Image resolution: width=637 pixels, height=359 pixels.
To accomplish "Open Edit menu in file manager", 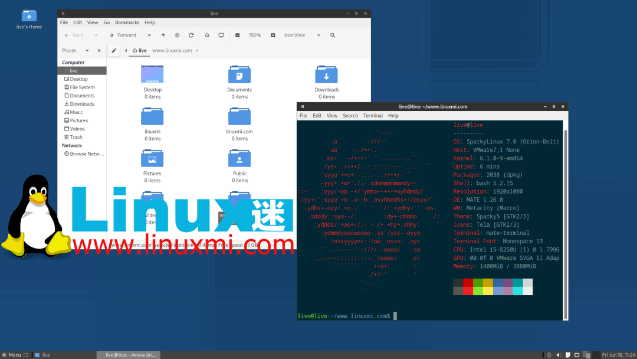I will click(x=78, y=22).
